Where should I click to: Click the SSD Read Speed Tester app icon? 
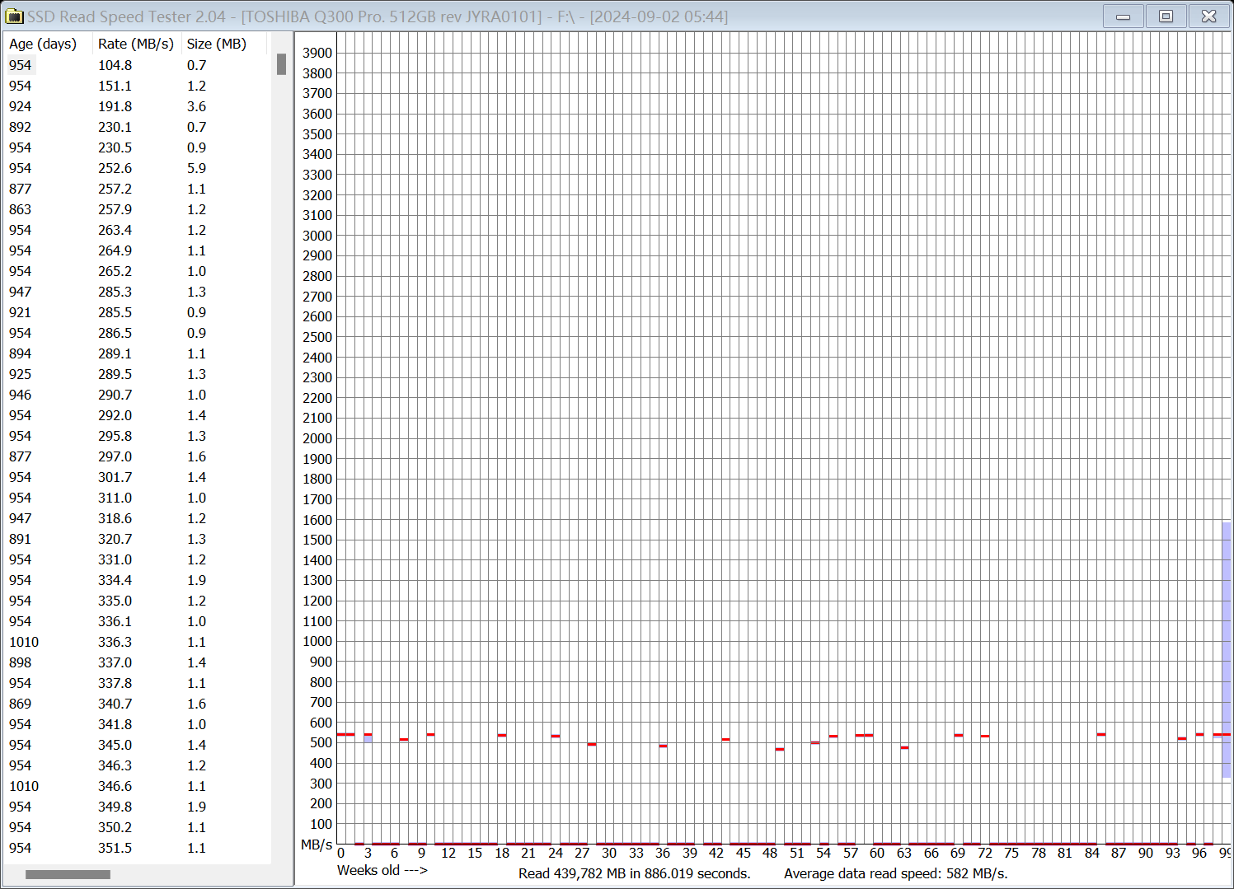pos(15,16)
